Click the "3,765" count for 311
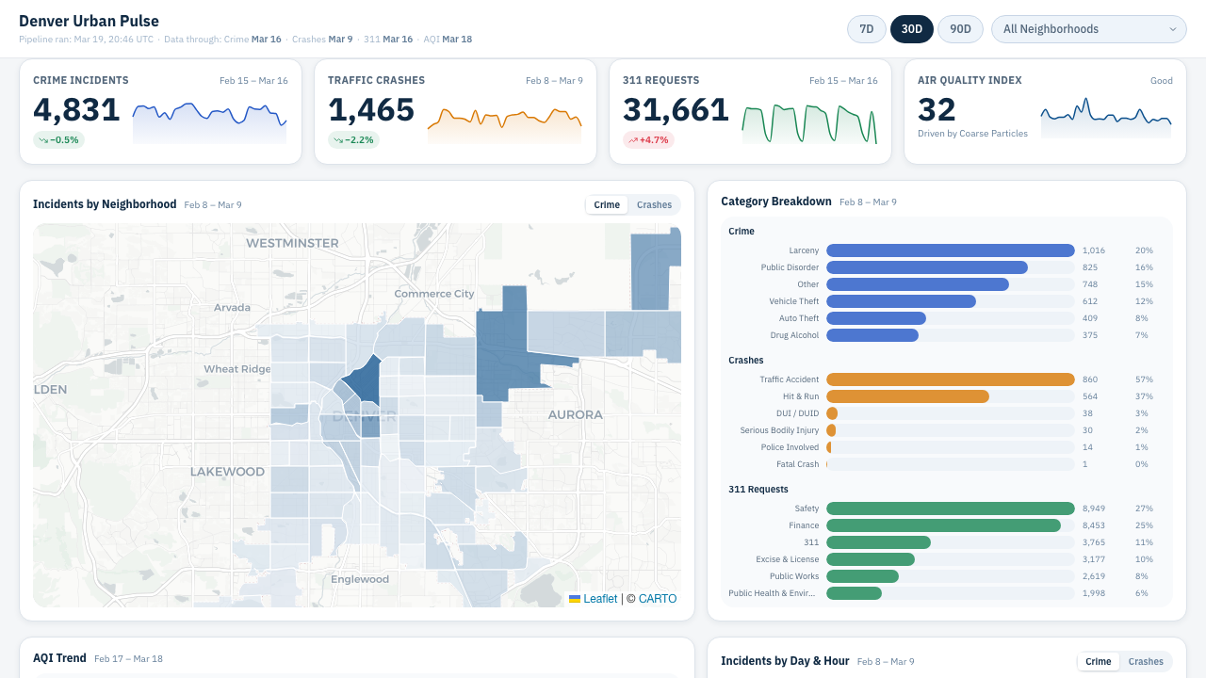 1093,542
